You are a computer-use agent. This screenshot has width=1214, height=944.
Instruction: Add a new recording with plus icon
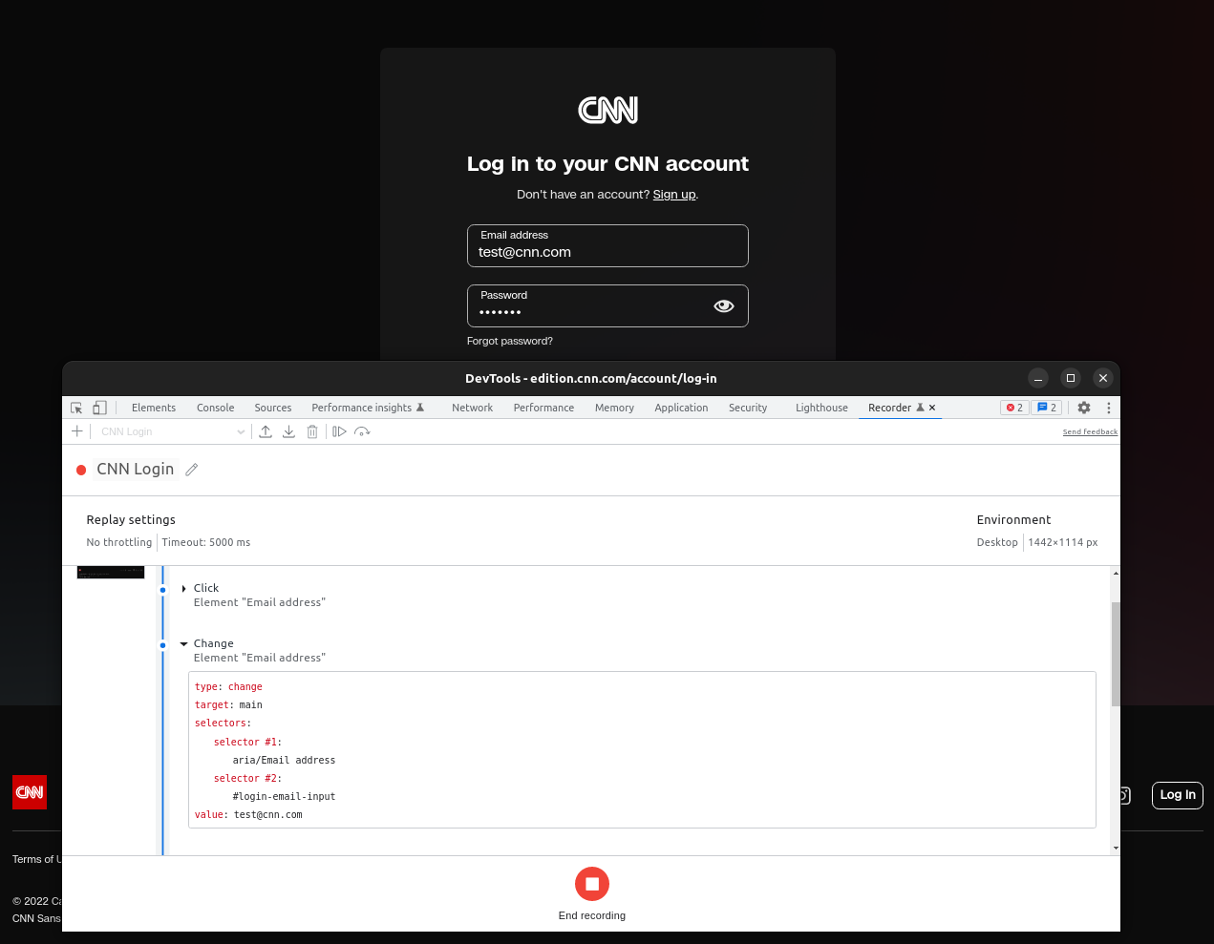(77, 431)
